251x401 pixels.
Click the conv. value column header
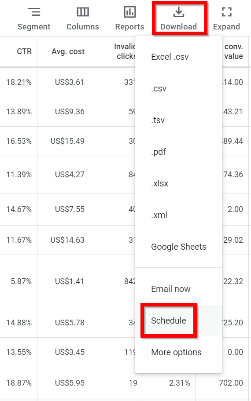tap(233, 51)
